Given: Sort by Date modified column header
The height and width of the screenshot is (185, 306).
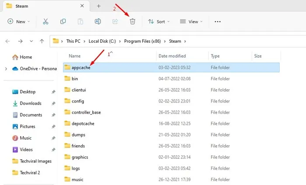Looking at the screenshot, I should click(x=172, y=56).
